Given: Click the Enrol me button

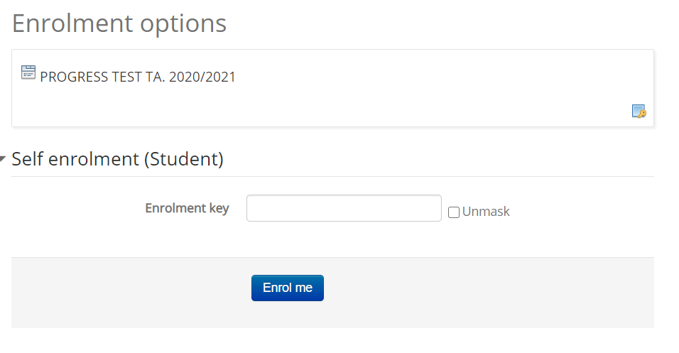Looking at the screenshot, I should tap(288, 288).
